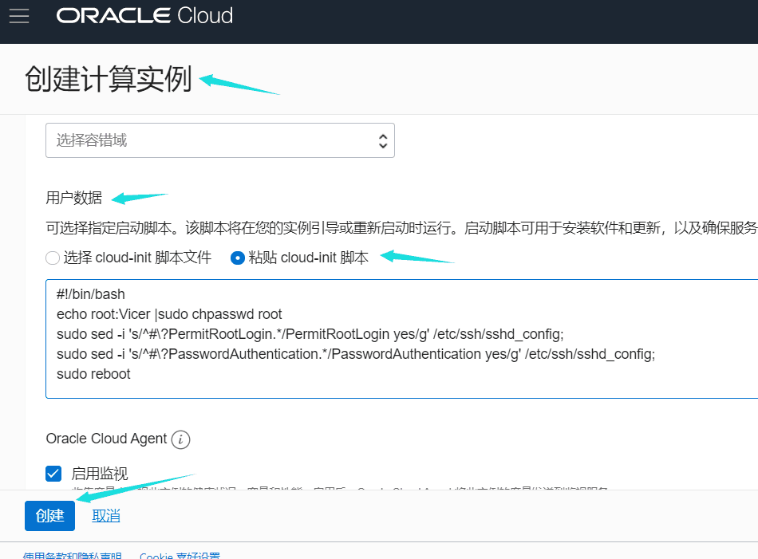
Task: Select the 粘贴 cloud-init 脚本 radio option
Action: click(237, 258)
